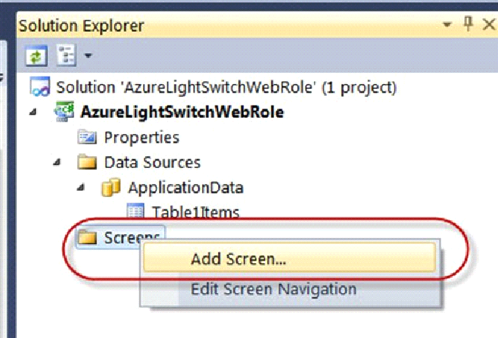This screenshot has height=338, width=498.
Task: Click the AzureLightSwitchWebRole project icon
Action: 64,112
